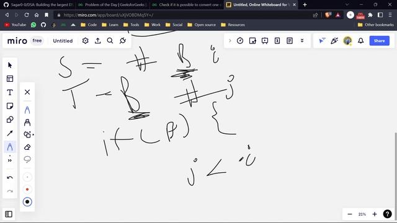The height and width of the screenshot is (223, 397).
Task: Start the timer tool
Action: click(240, 41)
